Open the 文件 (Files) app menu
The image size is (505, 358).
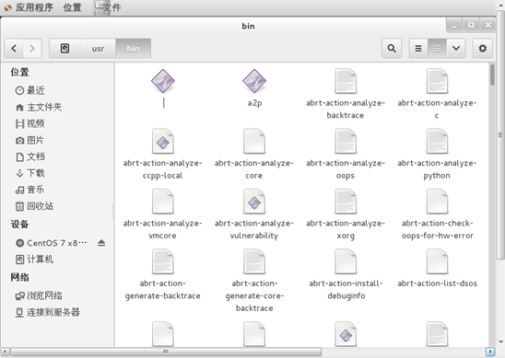click(x=108, y=7)
